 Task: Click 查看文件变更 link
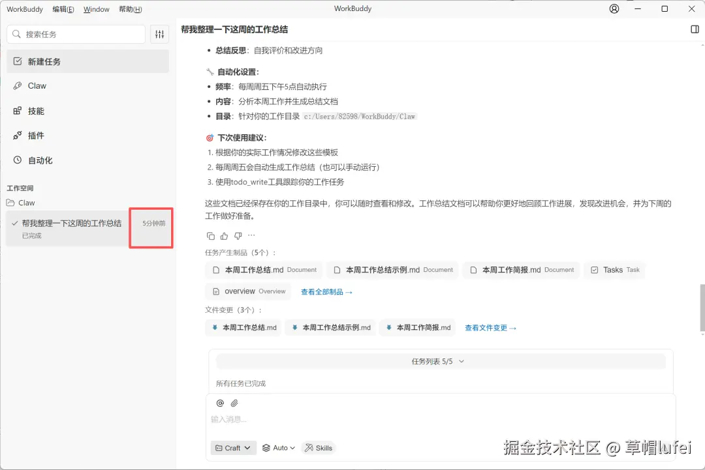(490, 328)
